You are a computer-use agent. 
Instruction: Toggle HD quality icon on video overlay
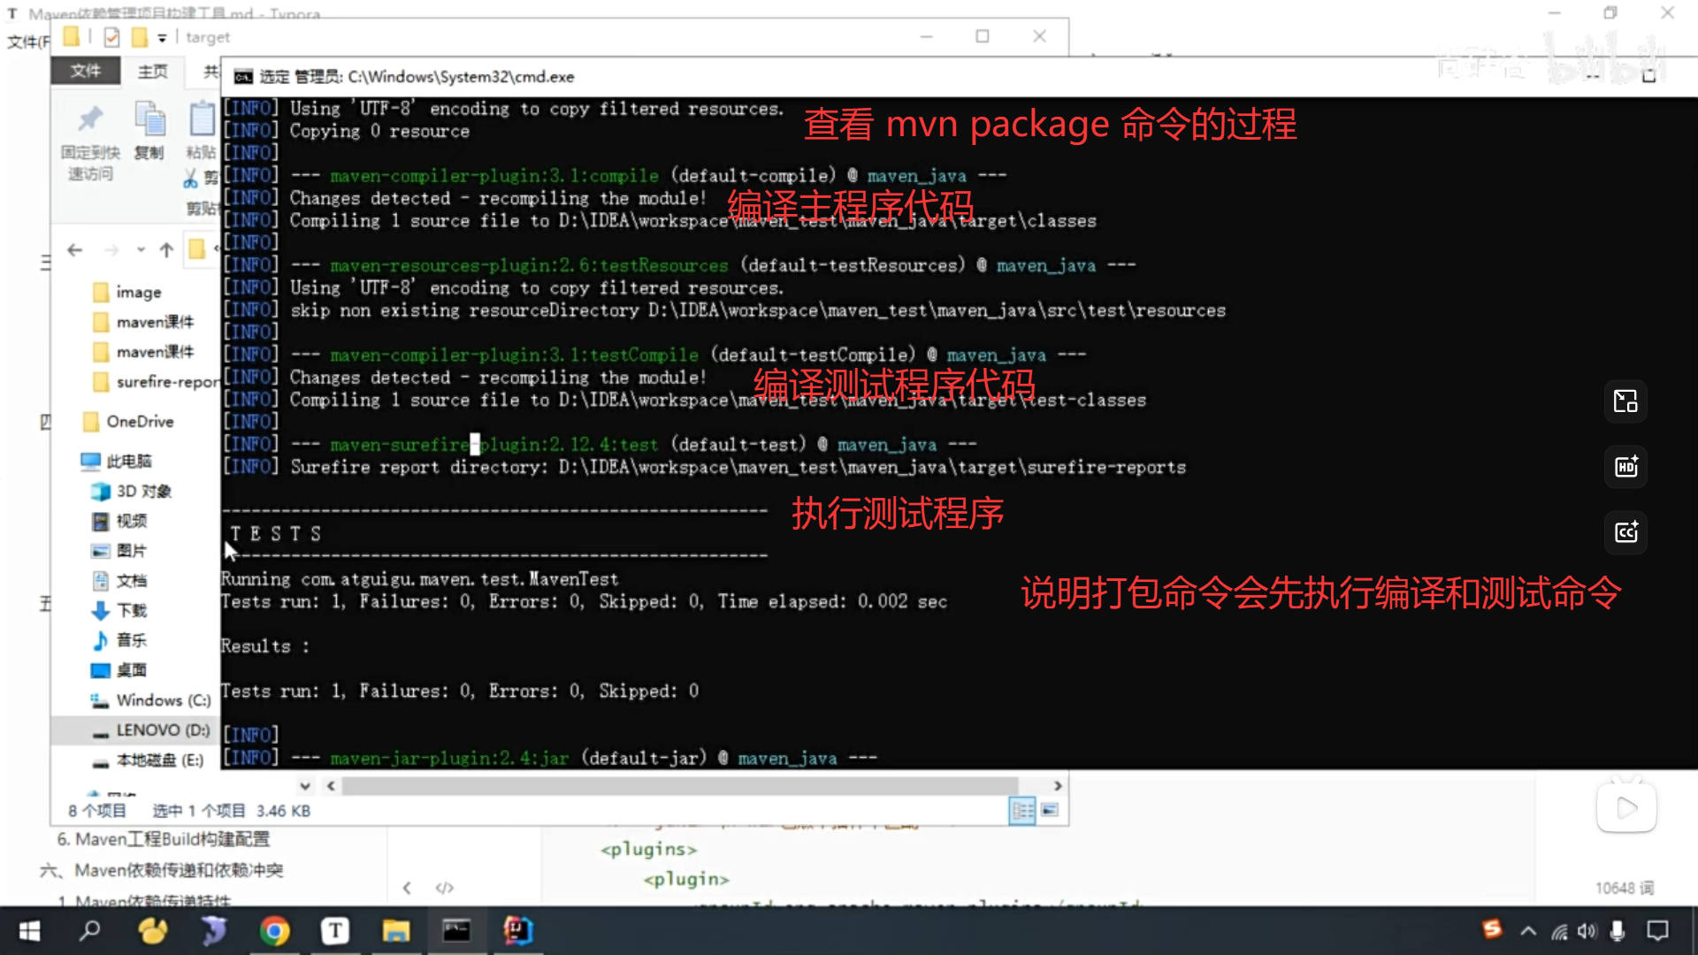1625,467
